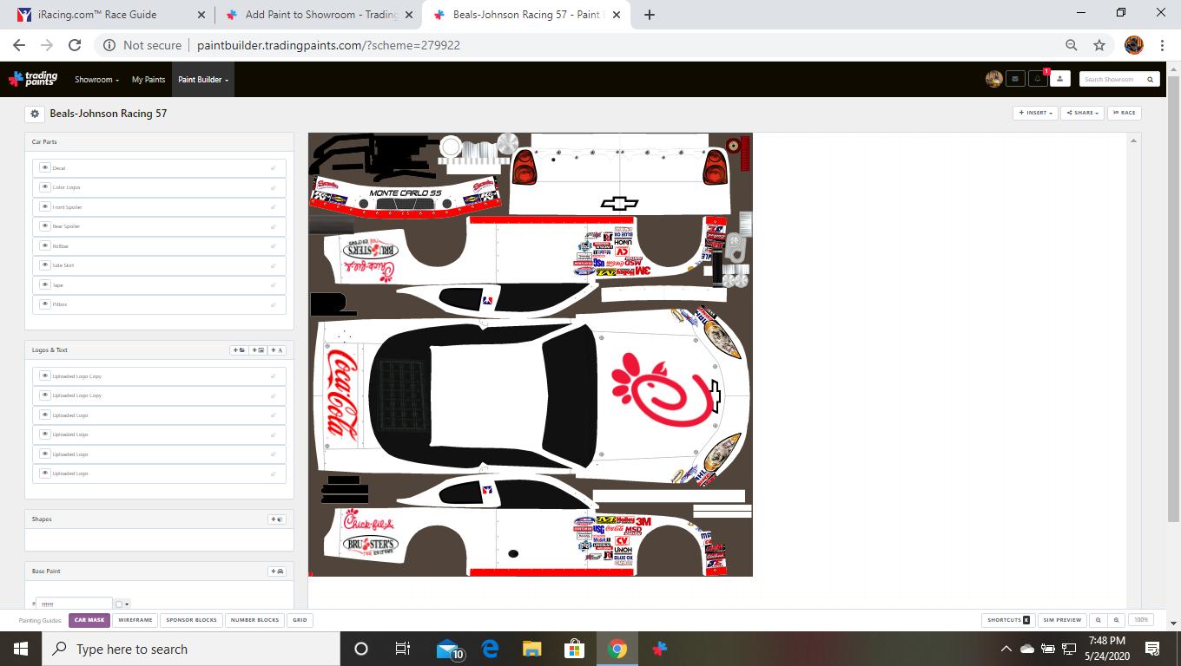Zoom out the canvas with magnifier
Viewport: 1181px width, 666px height.
pos(1099,620)
